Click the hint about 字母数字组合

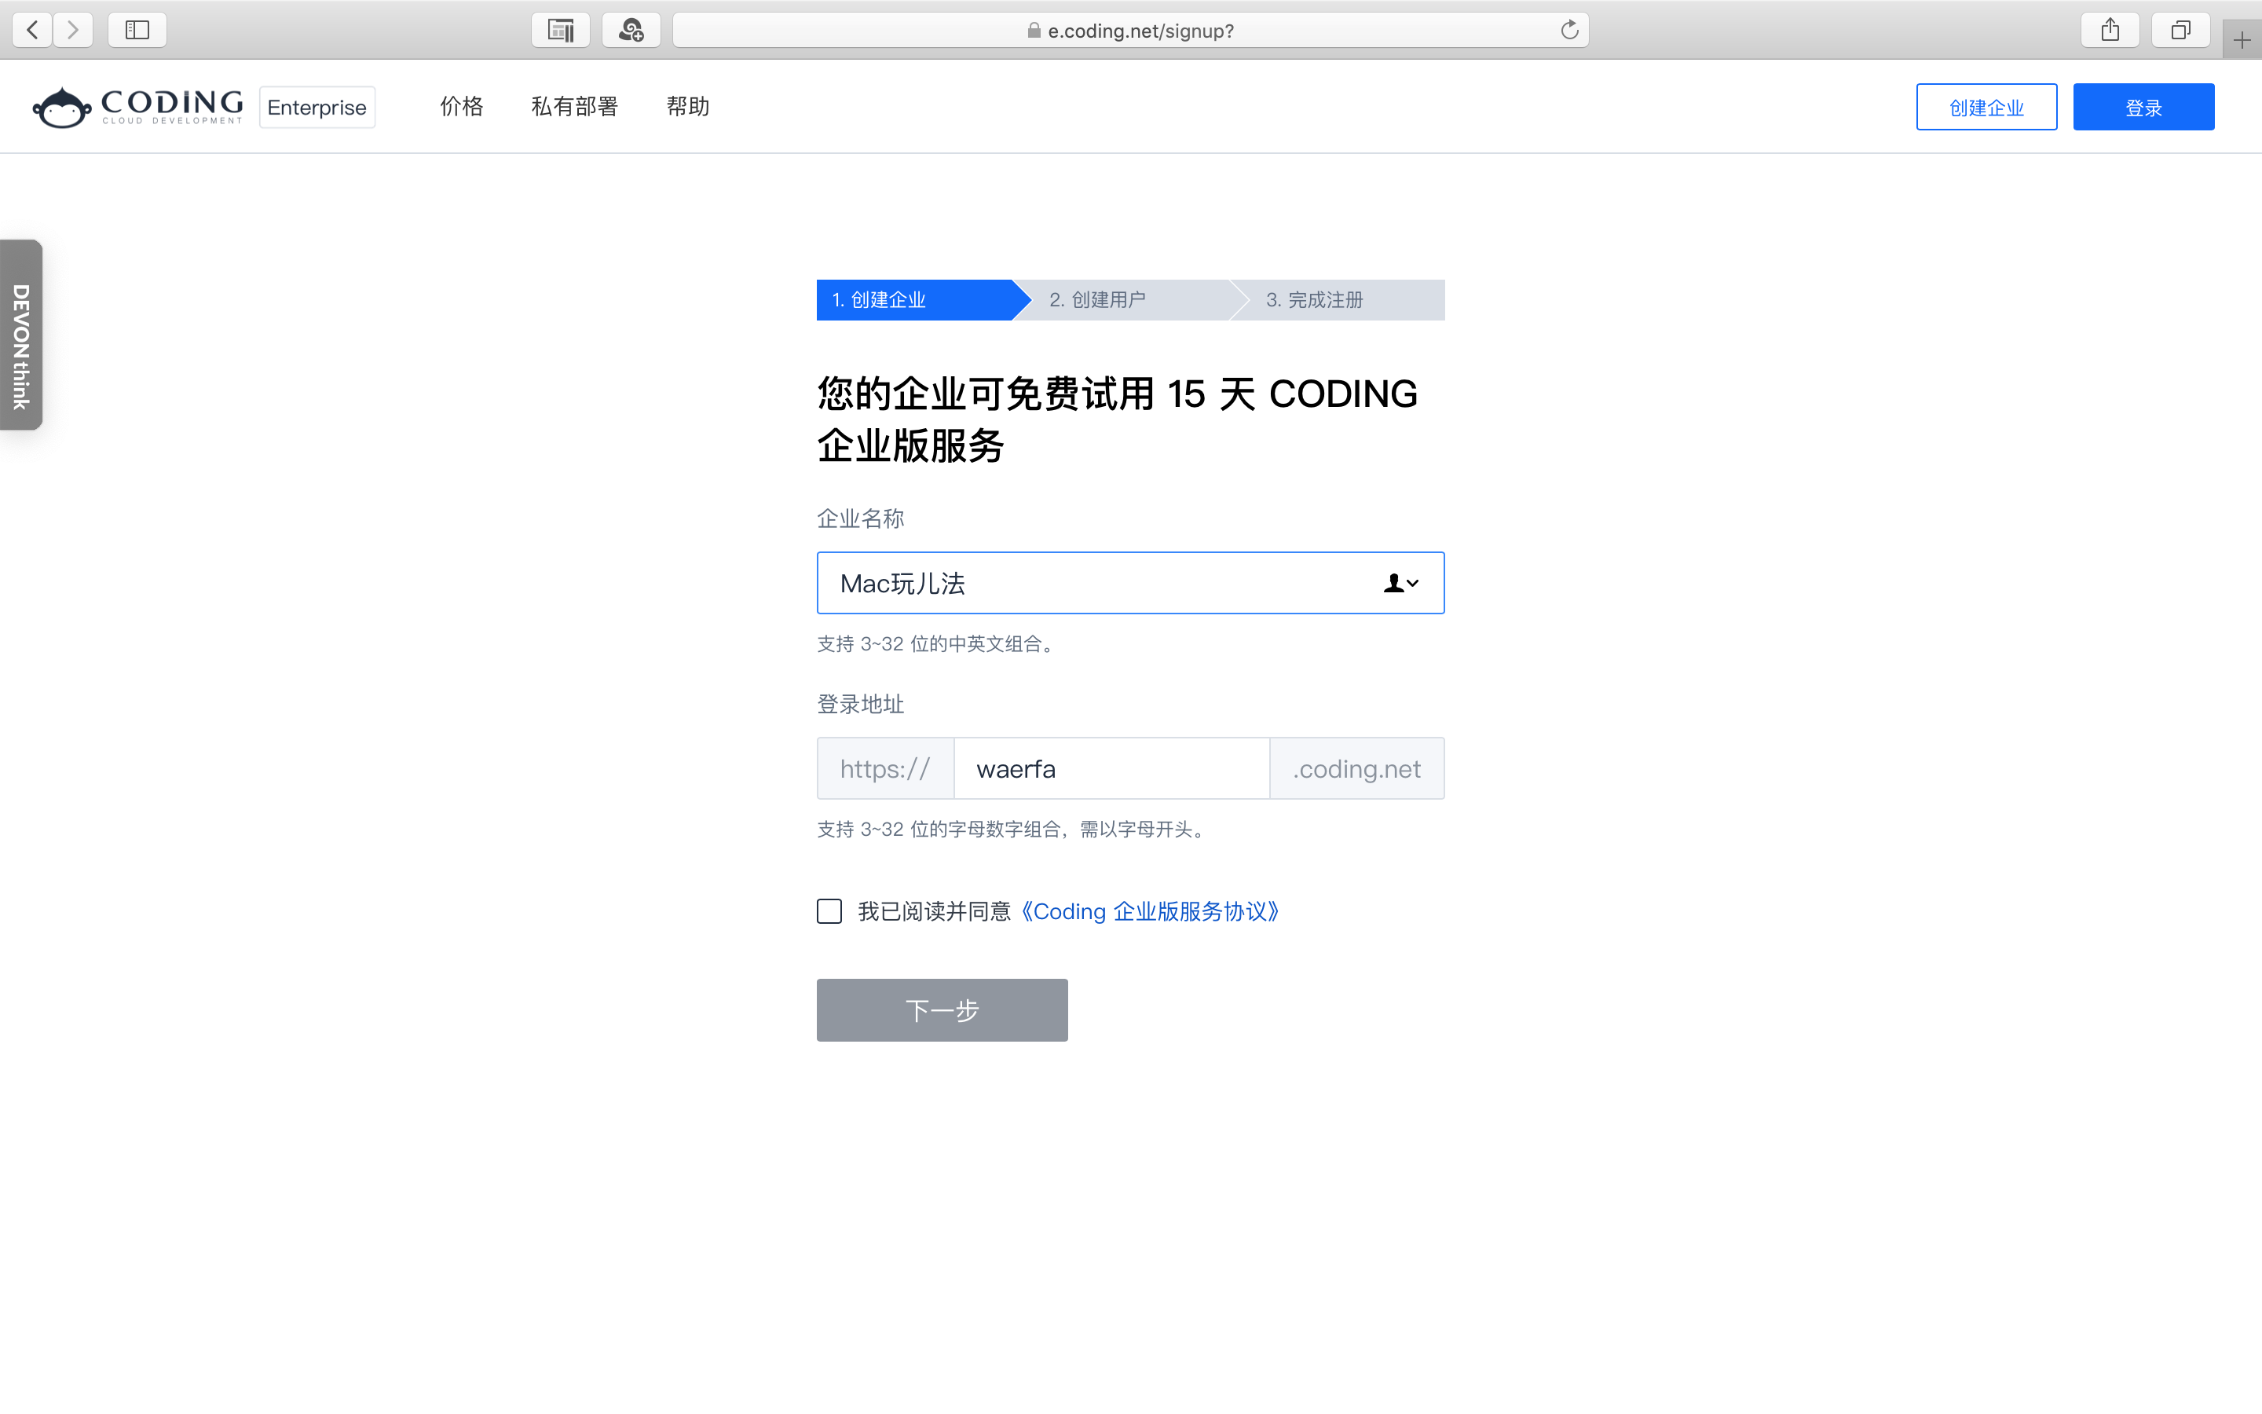click(x=1013, y=830)
